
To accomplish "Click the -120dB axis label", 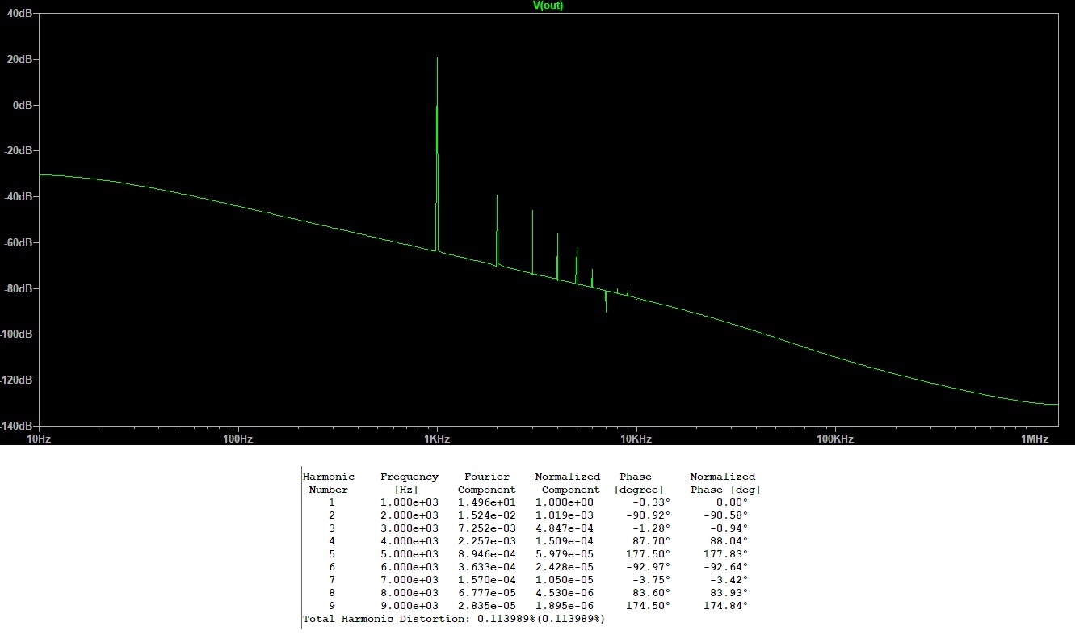I will 15,380.
